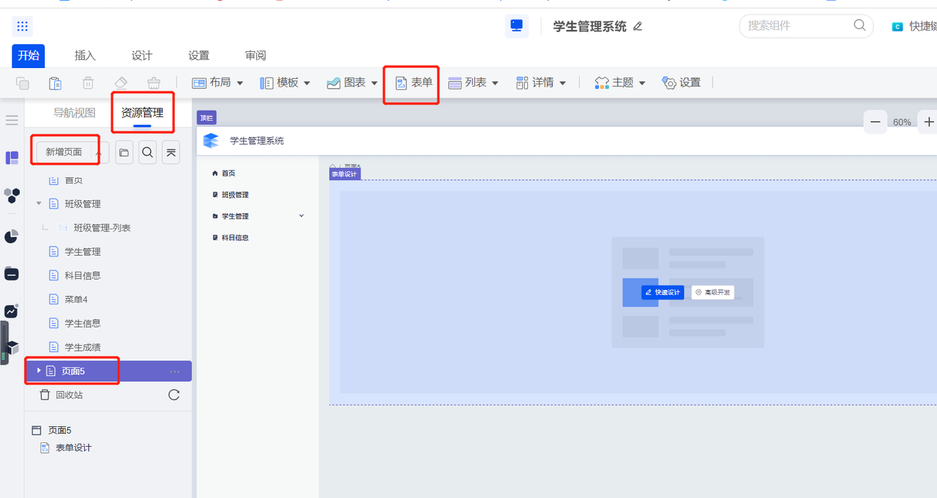The width and height of the screenshot is (937, 498).
Task: Click the plus zoom in button
Action: (x=929, y=122)
